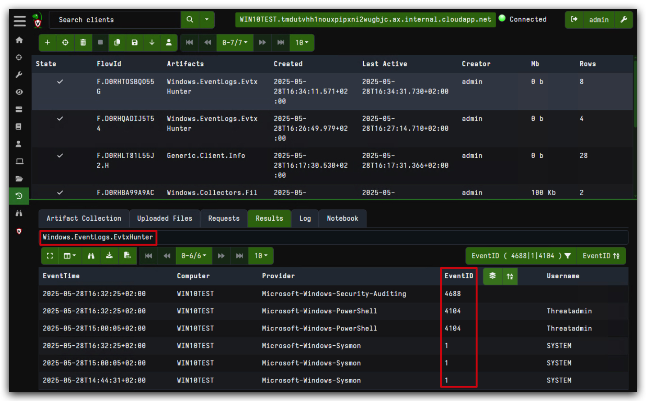
Task: Click in the Search clients field
Action: (x=115, y=20)
